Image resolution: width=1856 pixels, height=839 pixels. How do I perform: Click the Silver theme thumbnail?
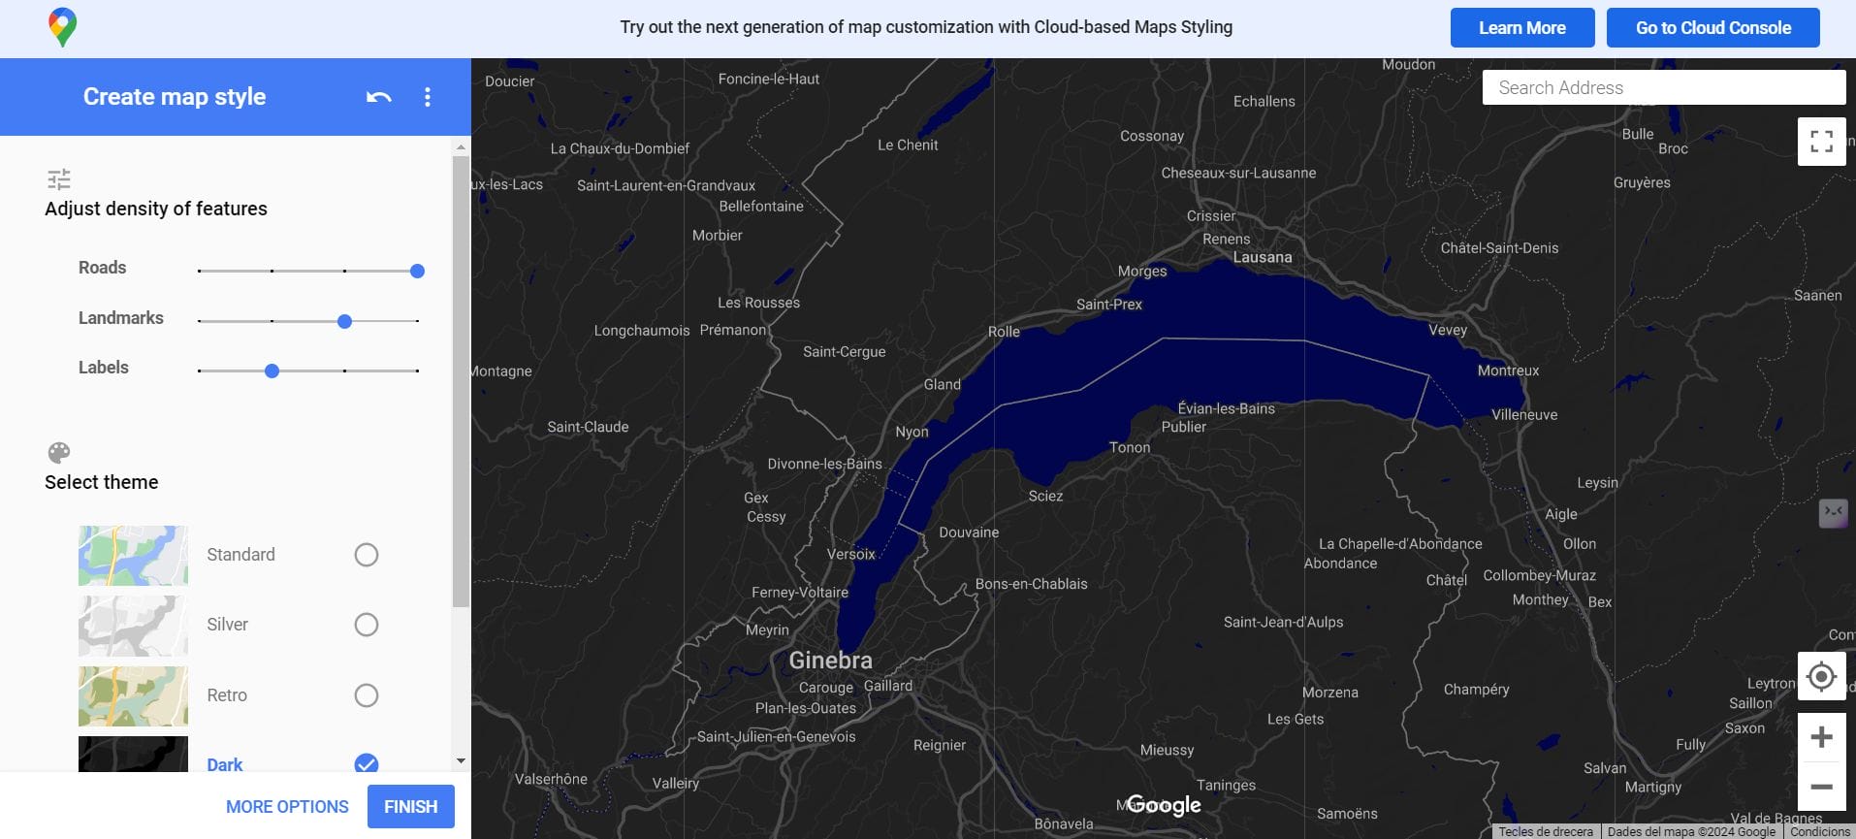coord(133,626)
